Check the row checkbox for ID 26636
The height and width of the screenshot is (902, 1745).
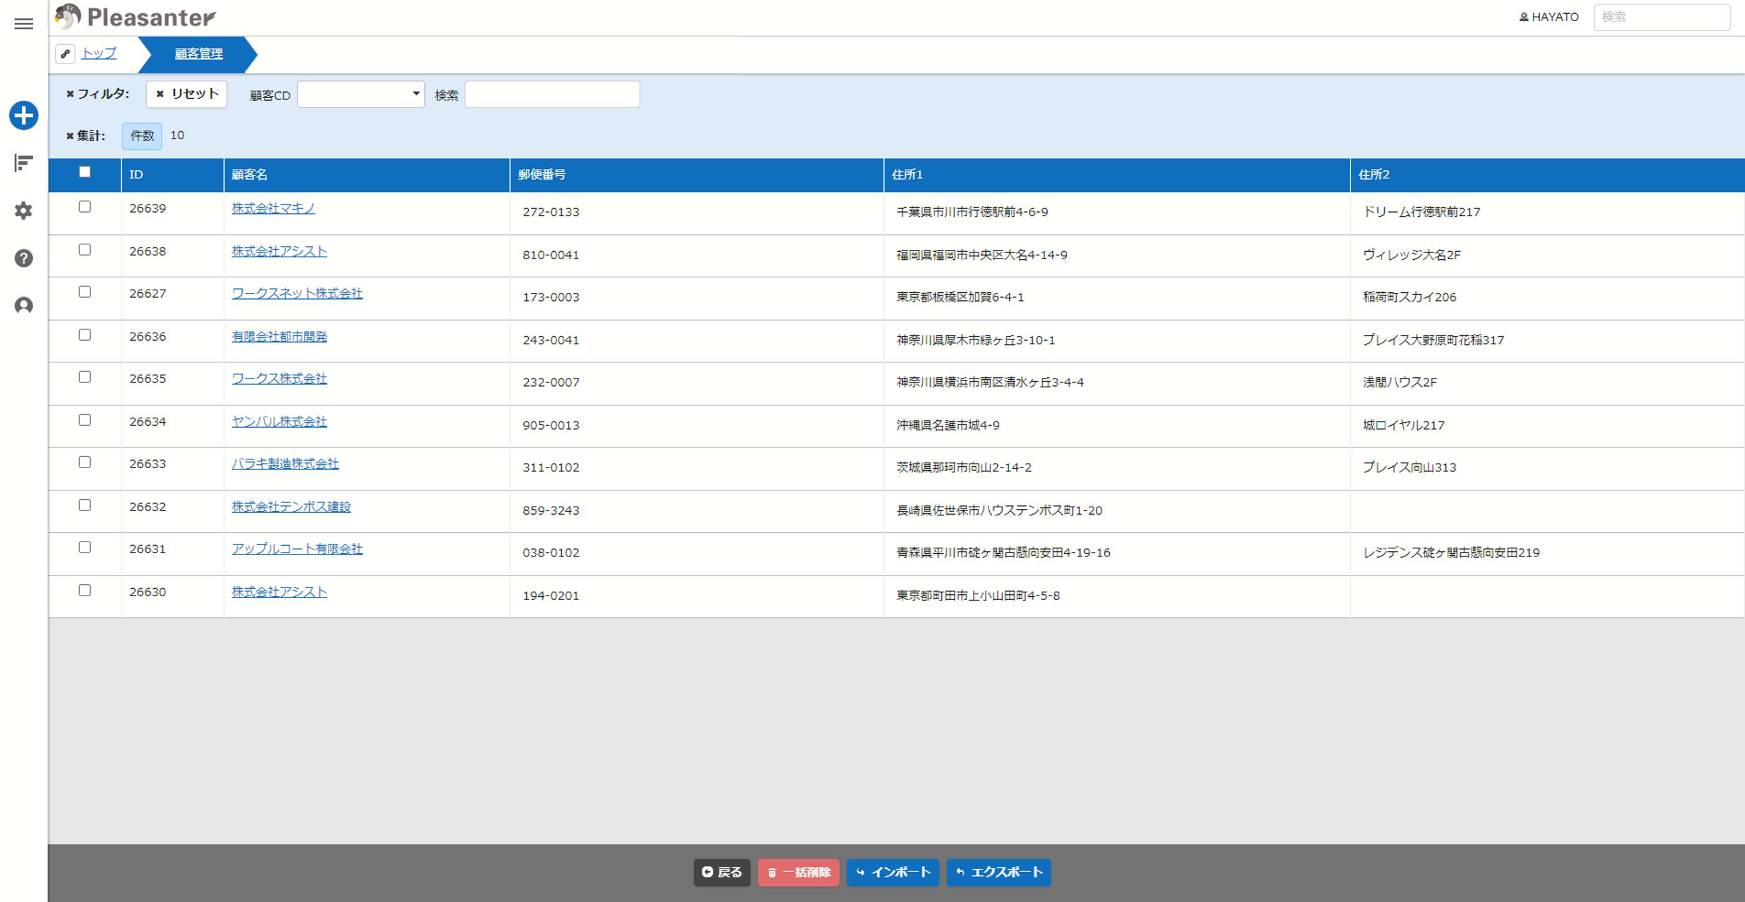coord(85,335)
